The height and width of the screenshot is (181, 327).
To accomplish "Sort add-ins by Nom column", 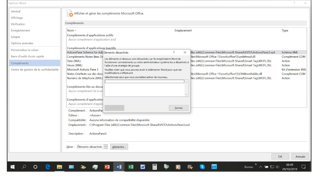I will 70,30.
